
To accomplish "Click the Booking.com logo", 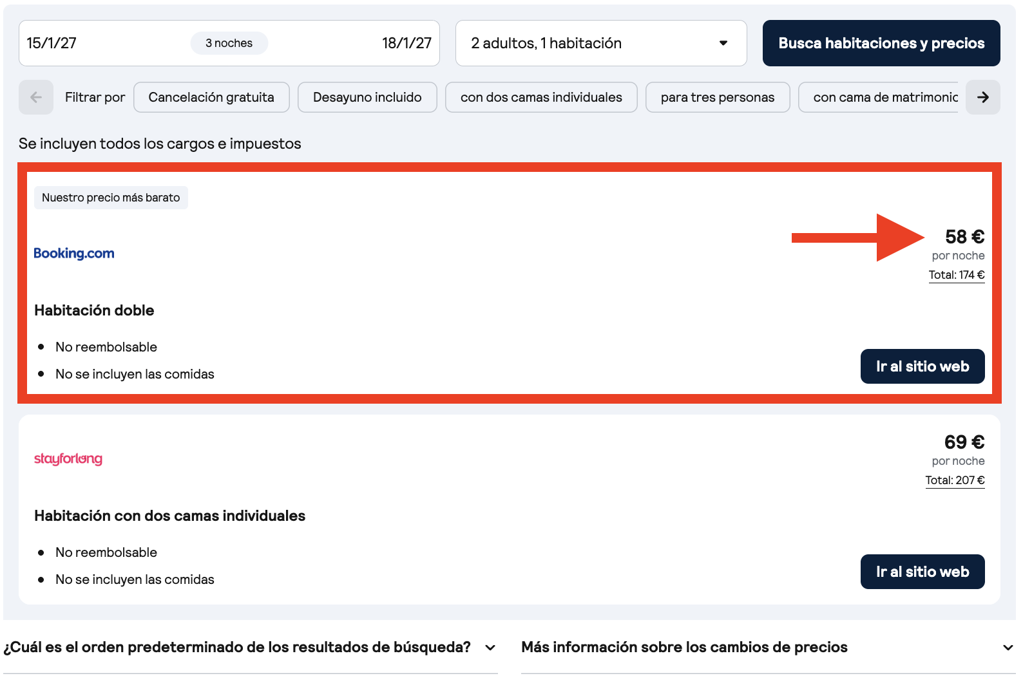I will click(74, 253).
